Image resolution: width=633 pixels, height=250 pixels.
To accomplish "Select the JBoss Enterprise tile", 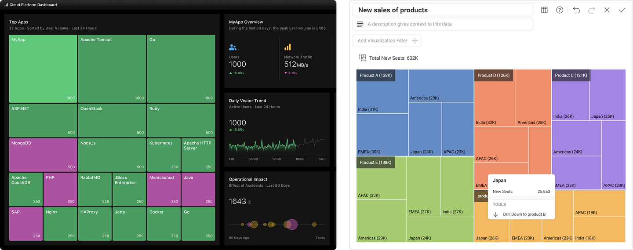I will pyautogui.click(x=129, y=189).
